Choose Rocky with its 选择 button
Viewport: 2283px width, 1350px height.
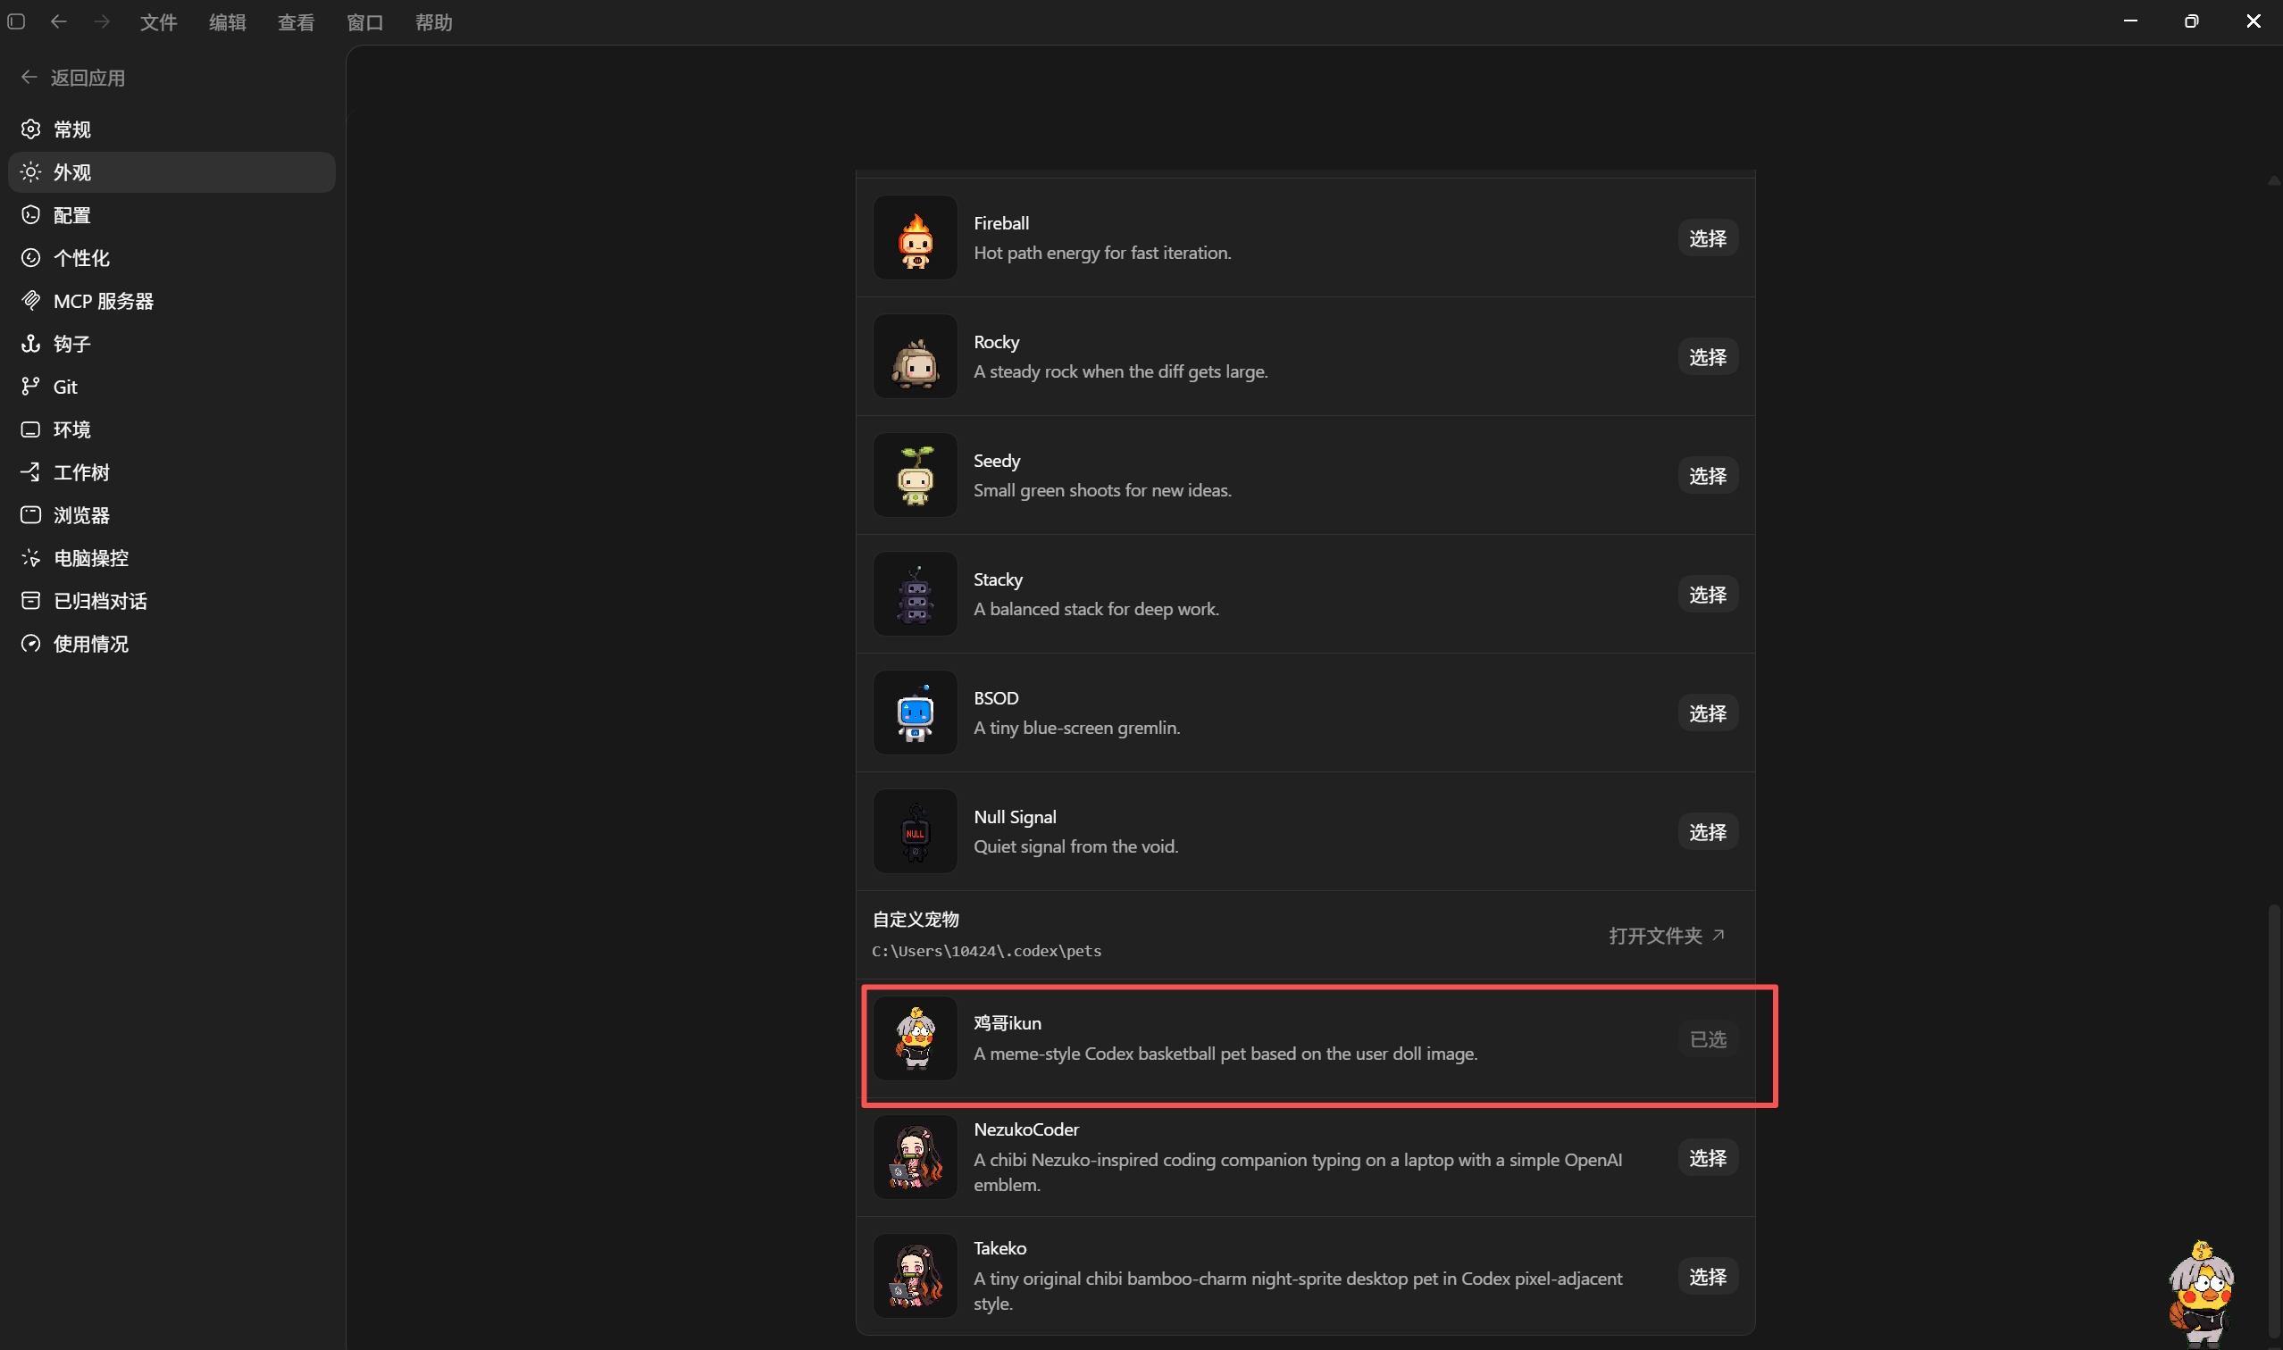click(x=1707, y=356)
